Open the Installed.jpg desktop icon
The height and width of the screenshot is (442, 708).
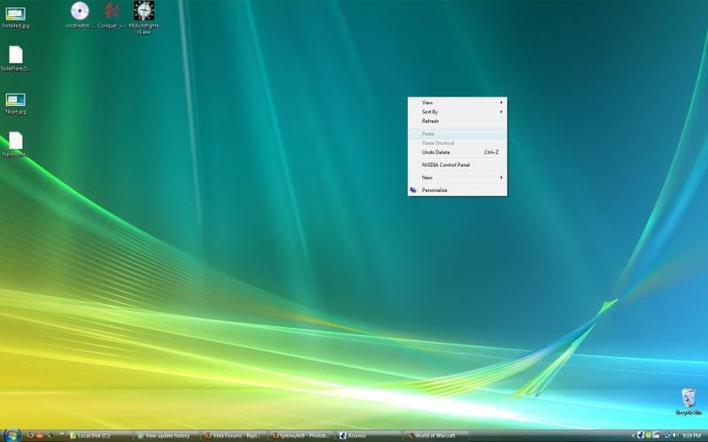pyautogui.click(x=16, y=18)
